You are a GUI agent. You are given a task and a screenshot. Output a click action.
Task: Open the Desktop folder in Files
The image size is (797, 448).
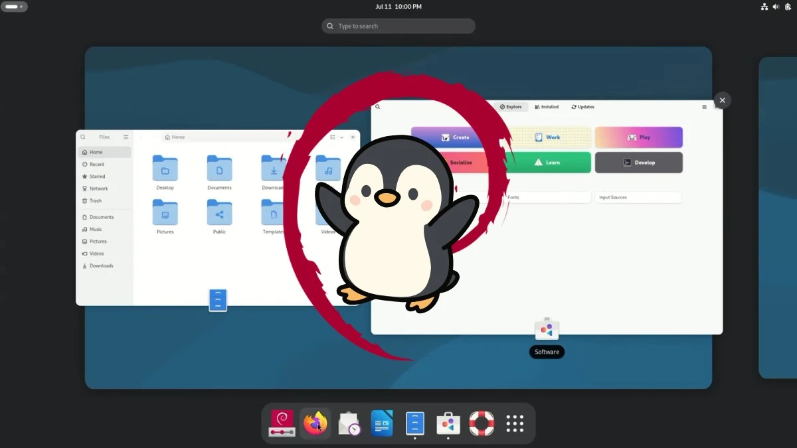point(165,173)
